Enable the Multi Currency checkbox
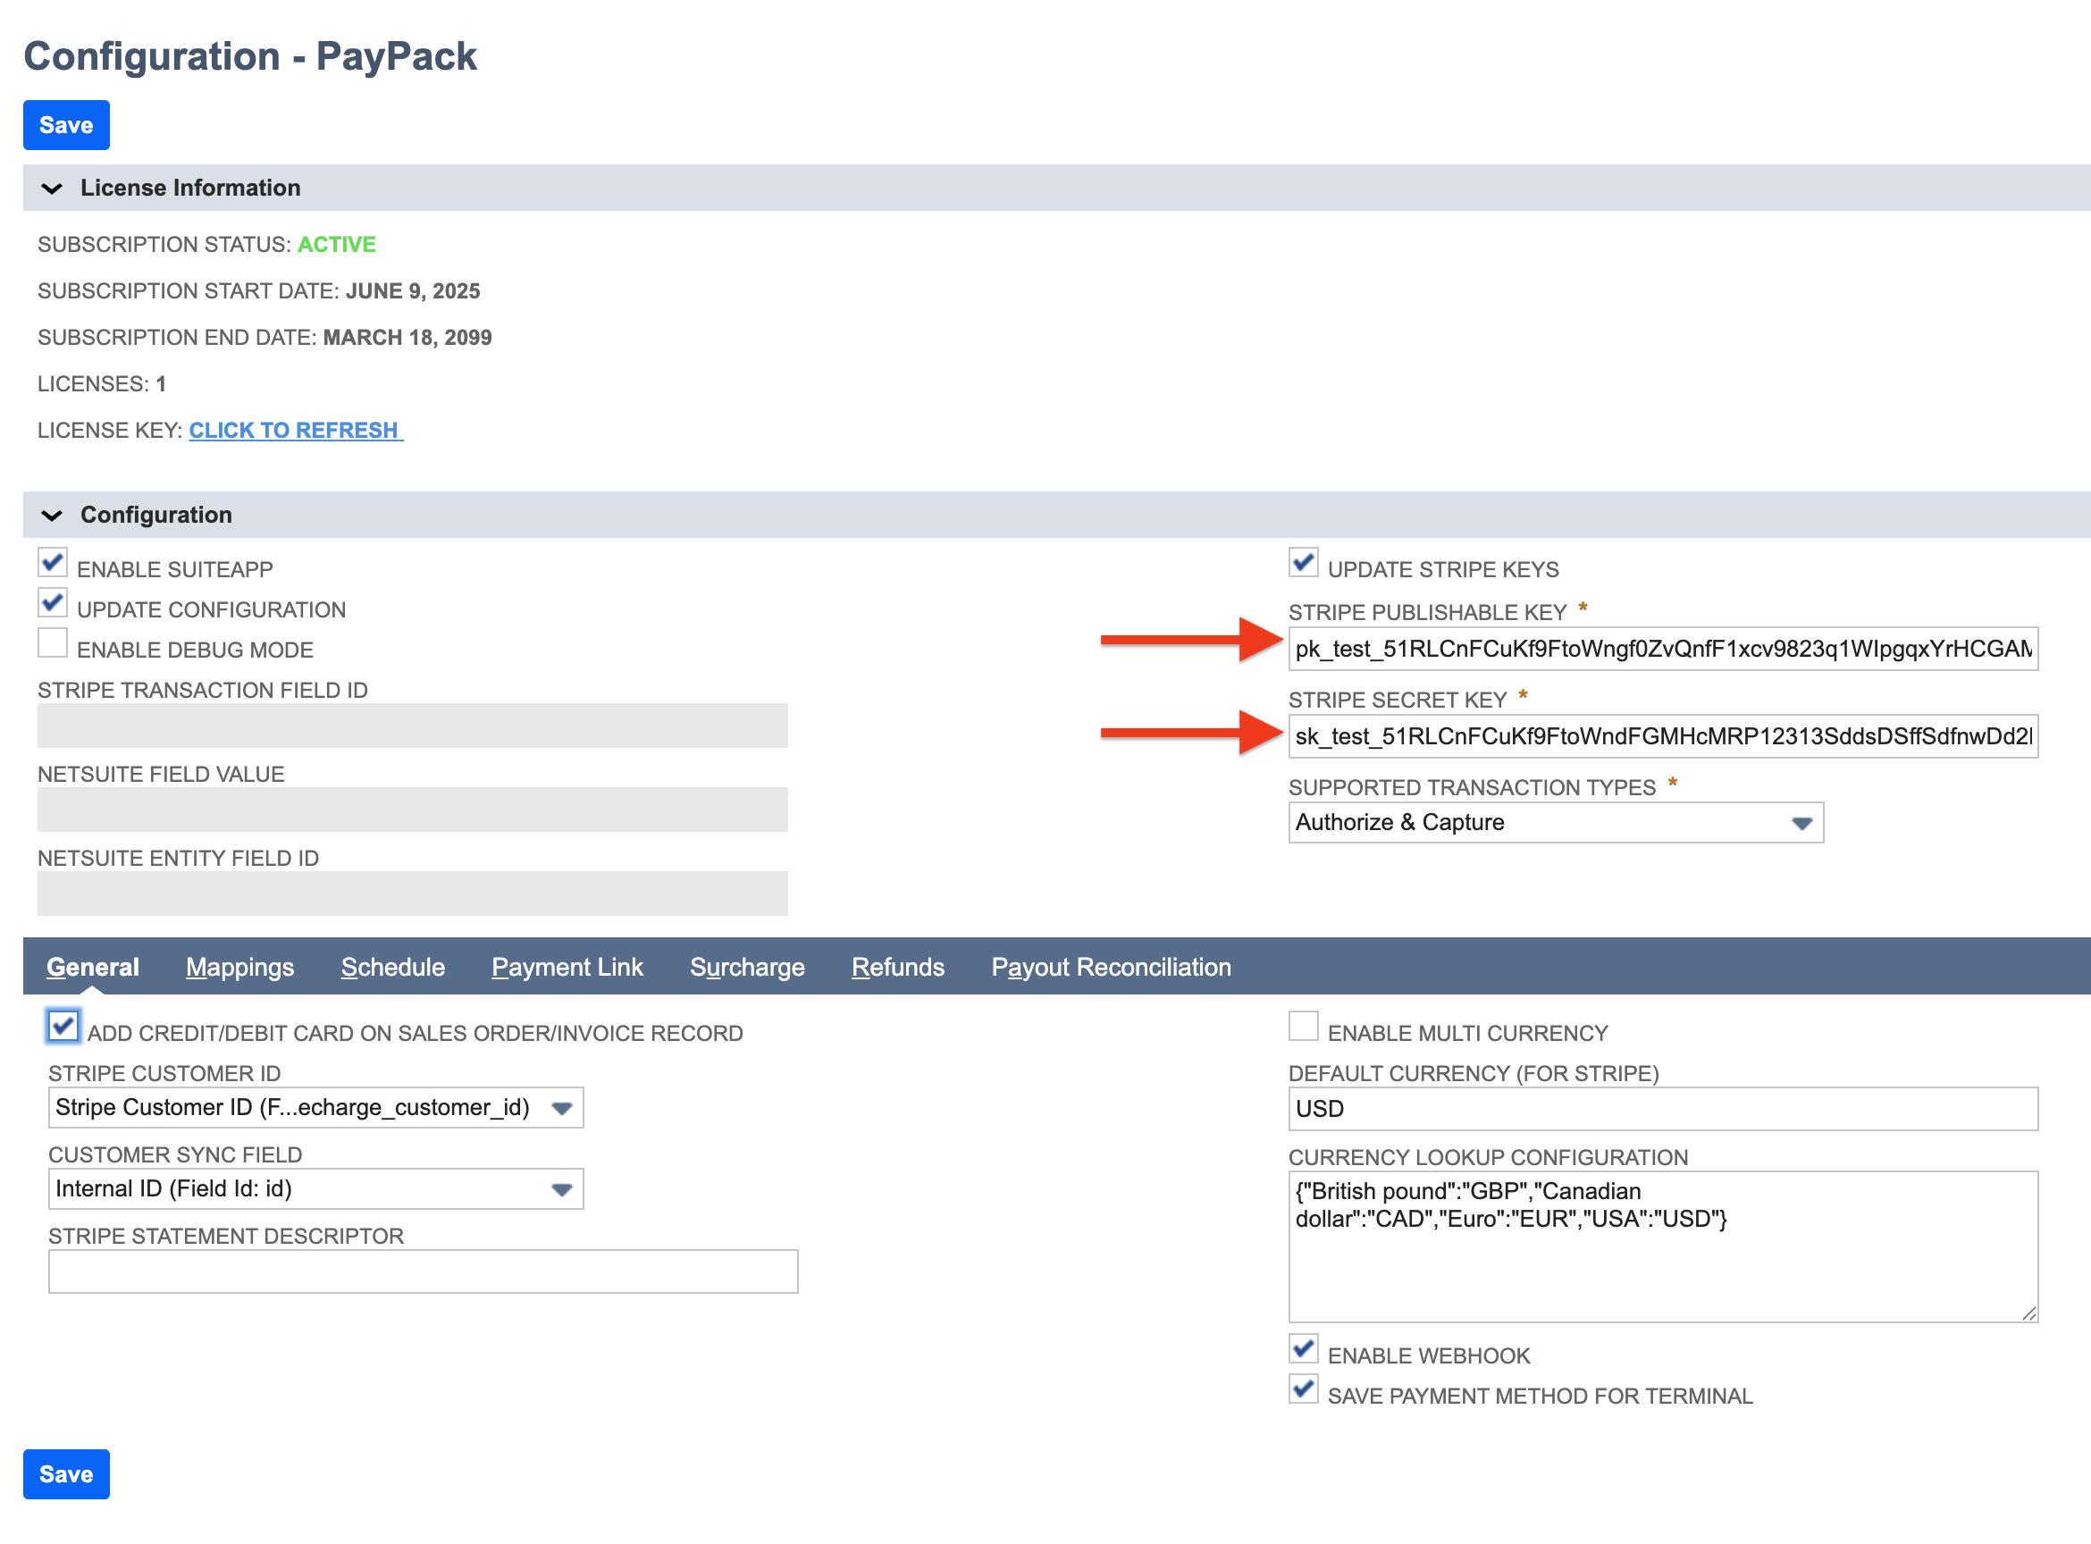Viewport: 2091px width, 1544px height. [1303, 1027]
